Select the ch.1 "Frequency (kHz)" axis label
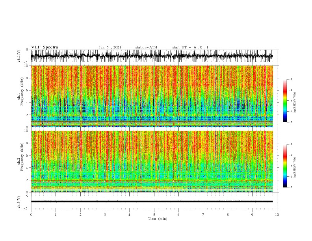The height and width of the screenshot is (241, 312). click(22, 91)
